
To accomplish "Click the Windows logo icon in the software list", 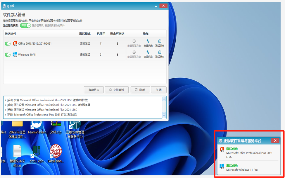I will [x=15, y=55].
